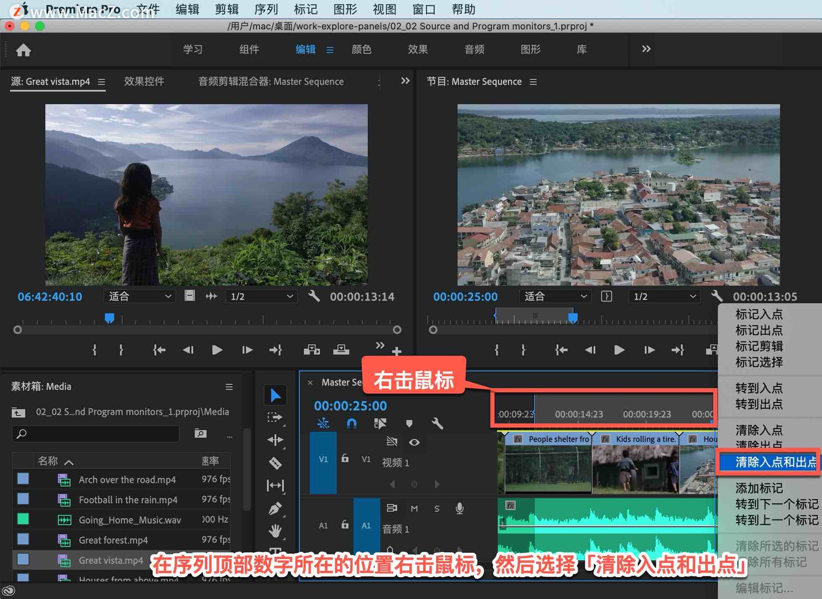Screen dimensions: 822x599
Task: Toggle track lock on V1
Action: pos(345,458)
